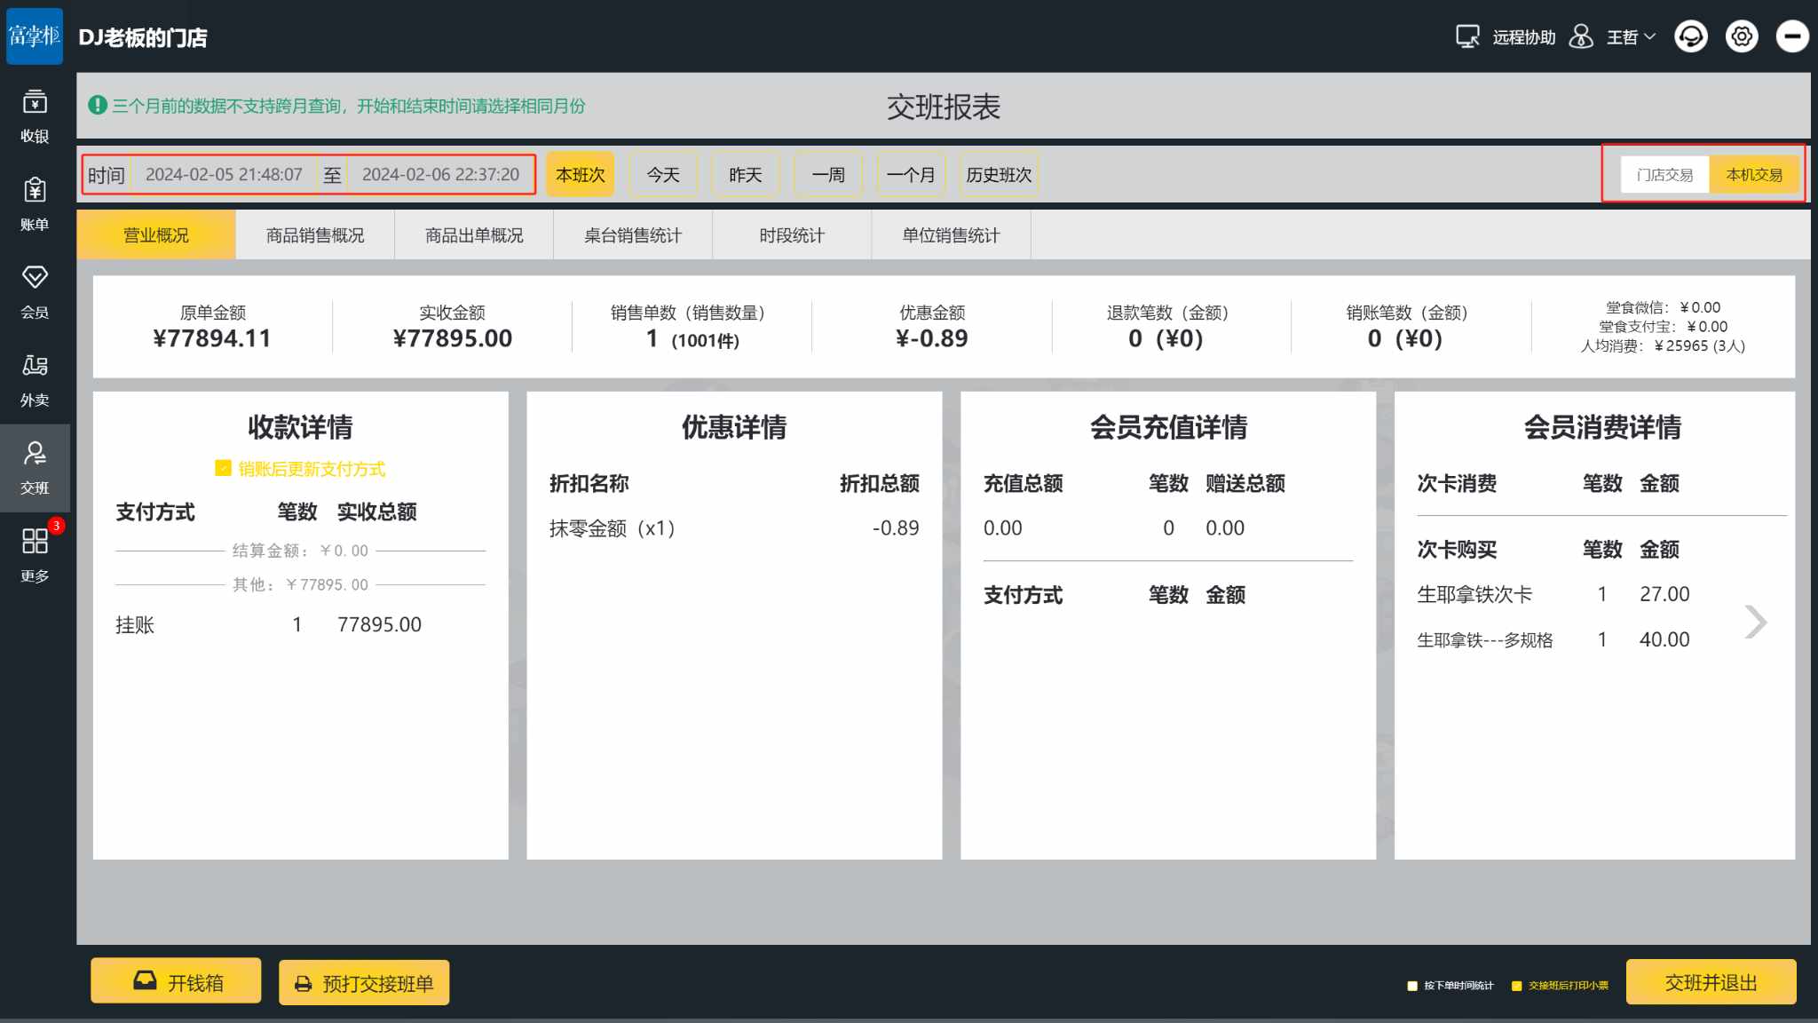This screenshot has height=1023, width=1818.
Task: Open the 更多 more sidebar icon
Action: [35, 556]
